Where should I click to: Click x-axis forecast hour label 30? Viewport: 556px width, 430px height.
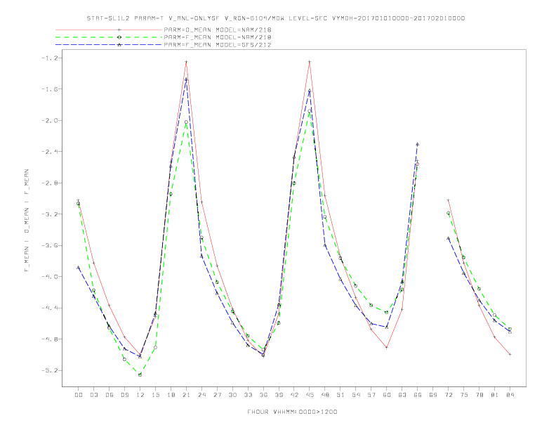click(x=232, y=395)
